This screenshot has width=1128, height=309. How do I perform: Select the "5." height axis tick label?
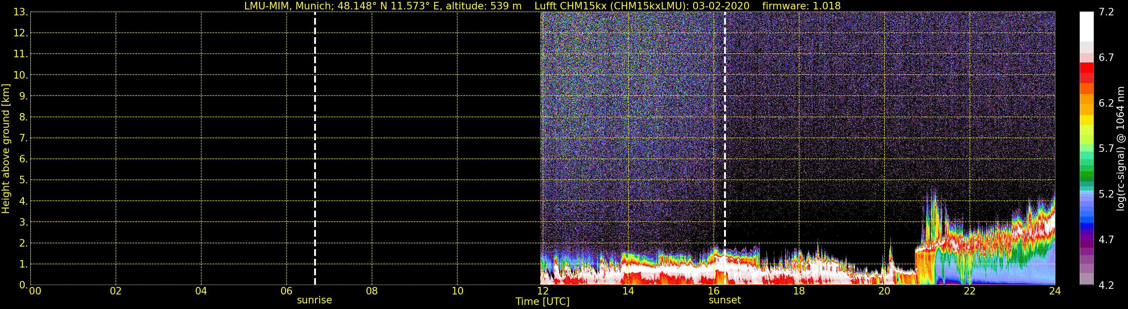[x=23, y=180]
